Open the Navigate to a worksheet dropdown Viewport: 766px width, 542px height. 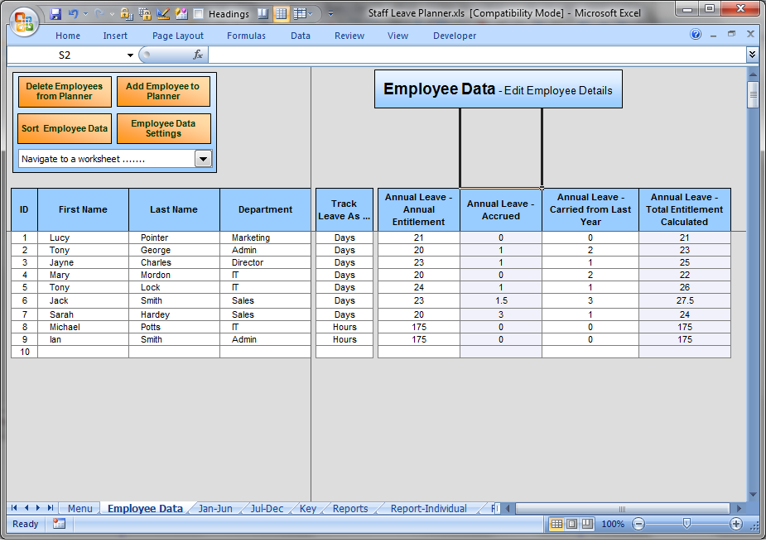(x=204, y=159)
